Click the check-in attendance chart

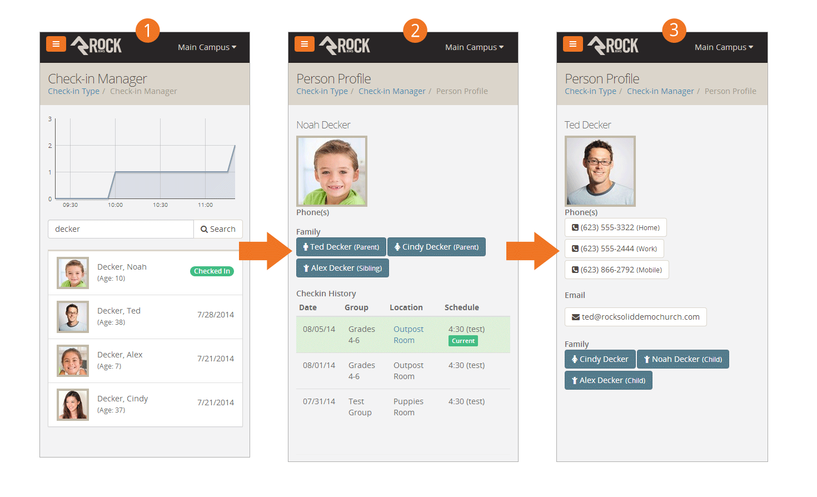point(142,161)
